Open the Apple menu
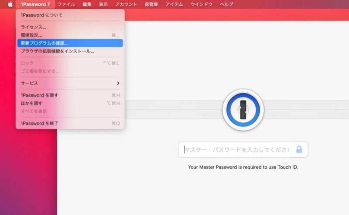 (10, 4)
